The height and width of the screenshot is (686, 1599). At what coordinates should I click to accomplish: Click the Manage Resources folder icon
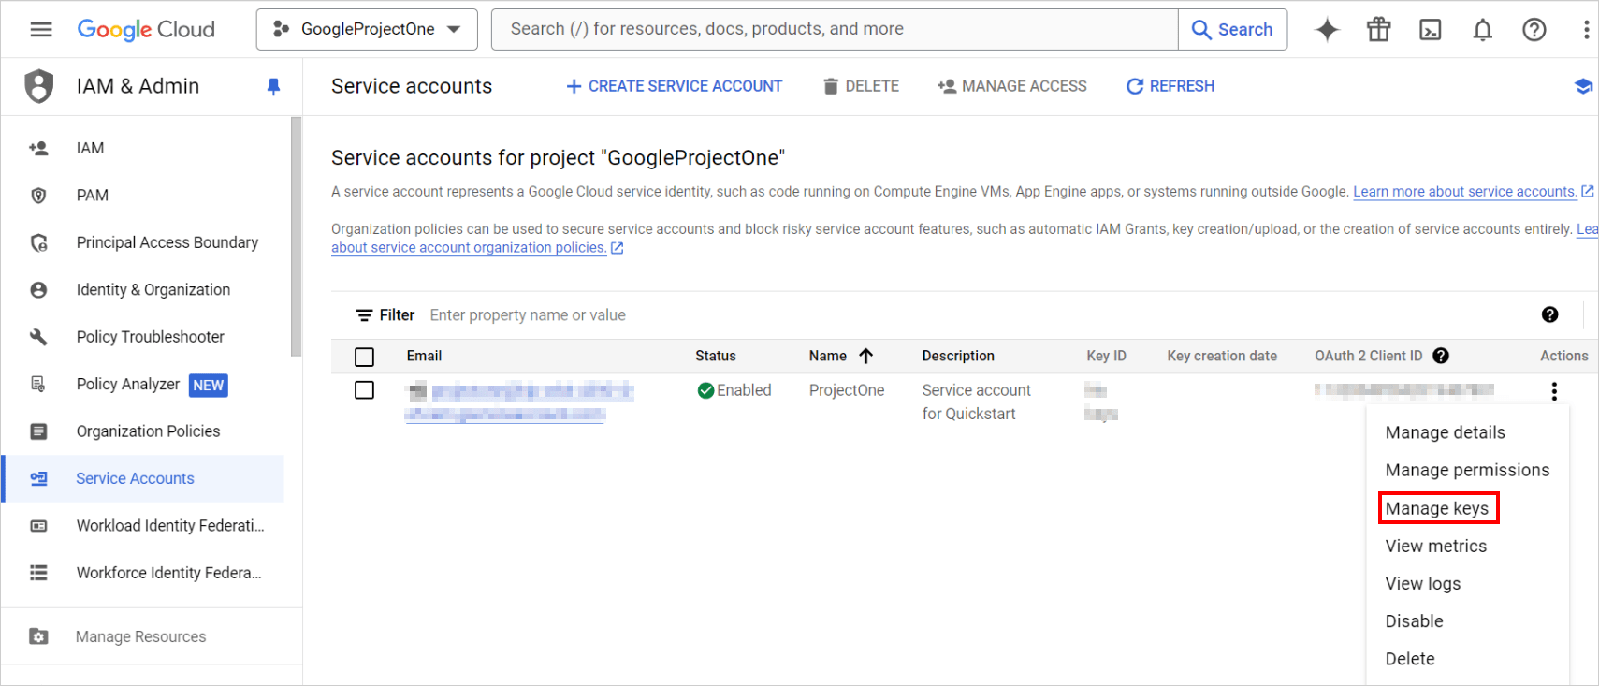tap(38, 636)
